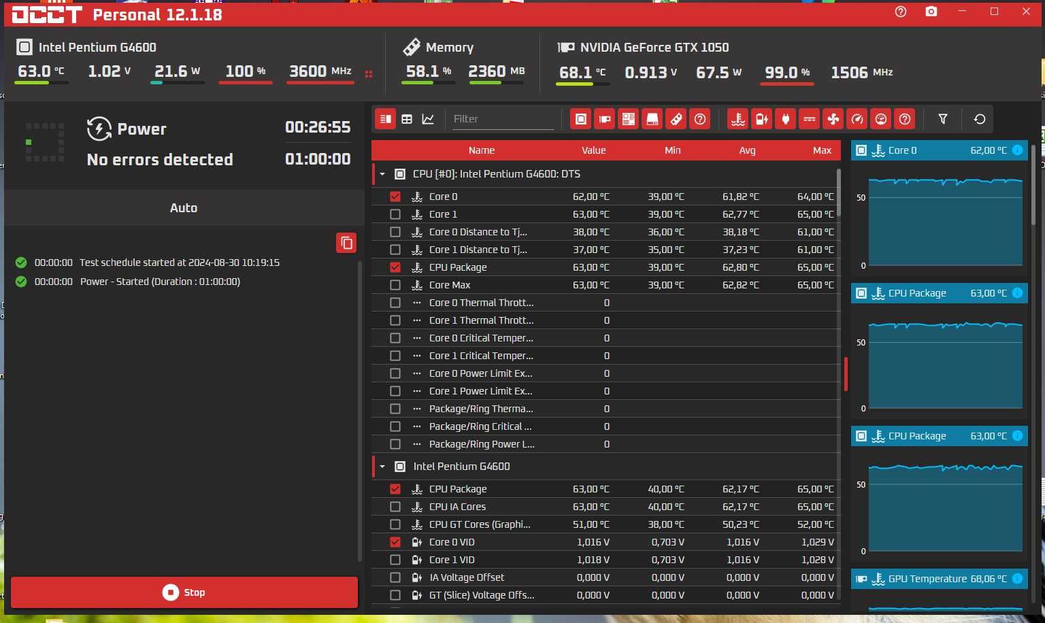The width and height of the screenshot is (1045, 623).
Task: Uncheck the Core 0 temperature checkbox
Action: pos(395,197)
